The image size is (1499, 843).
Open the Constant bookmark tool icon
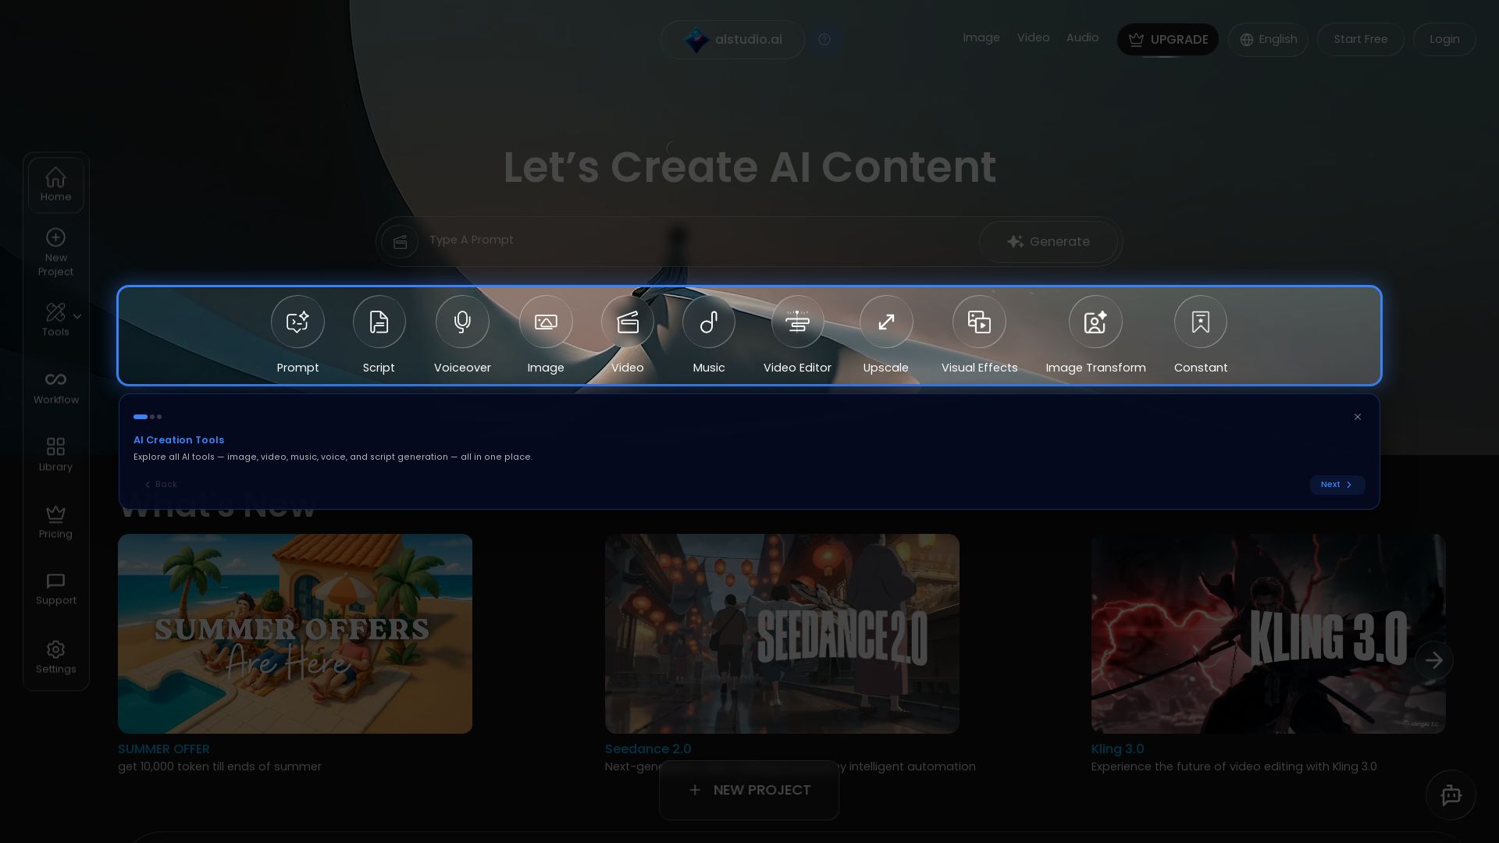coord(1201,322)
